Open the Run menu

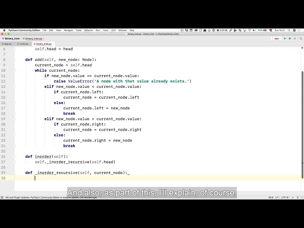[98, 30]
